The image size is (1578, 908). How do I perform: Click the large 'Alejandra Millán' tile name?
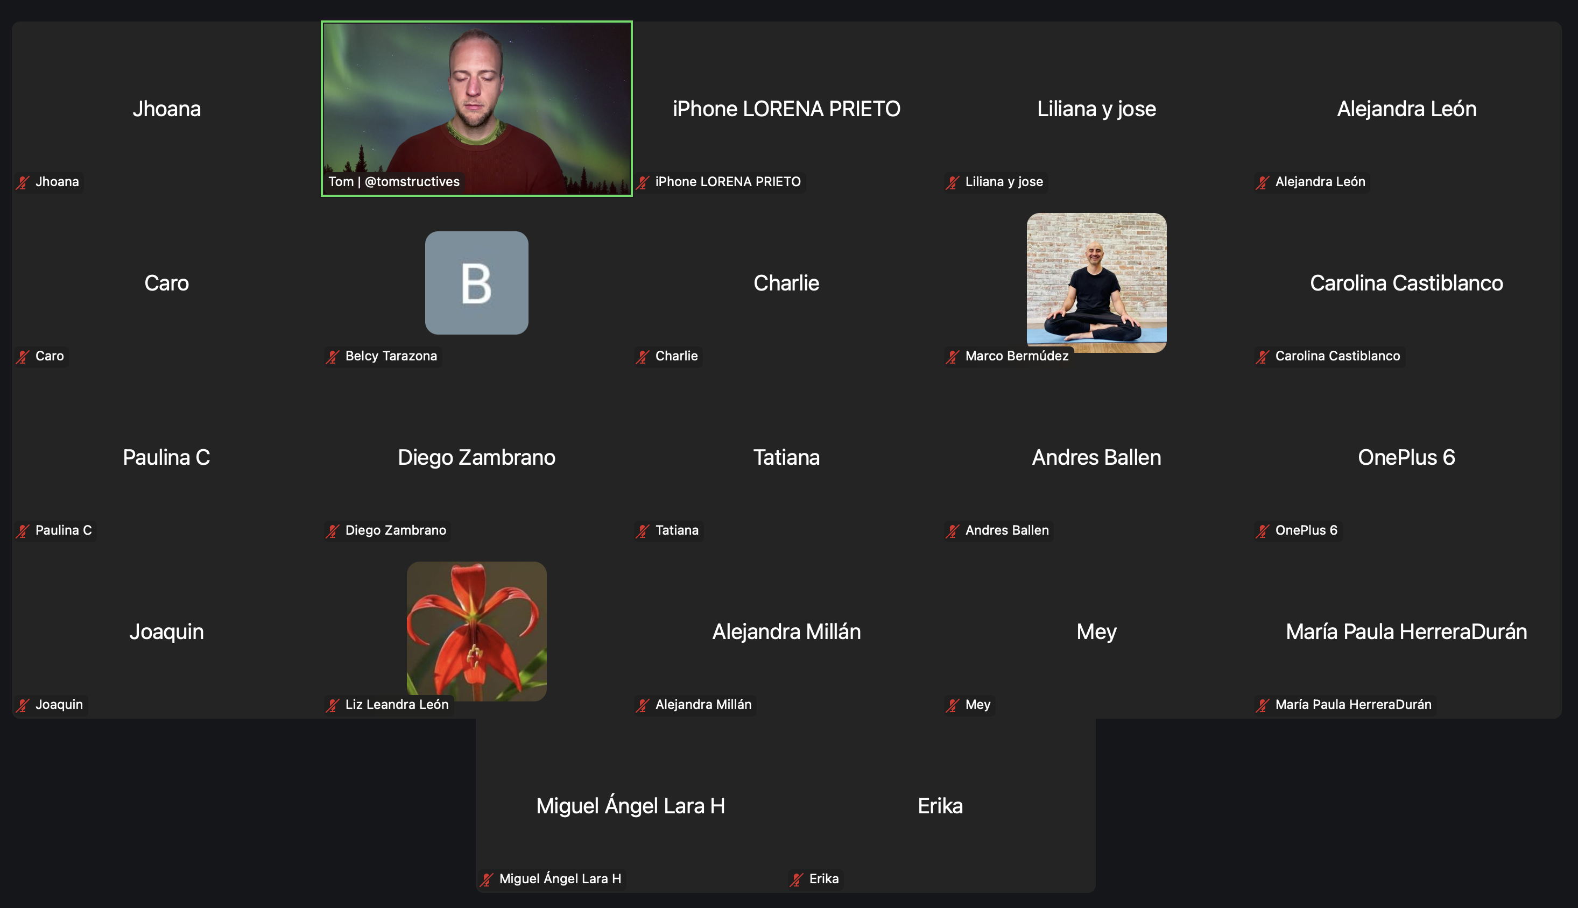(x=786, y=632)
